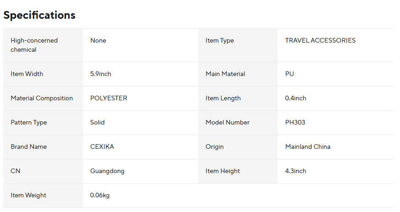Viewport: 400px width, 212px height.
Task: Click the 0.4inch length value
Action: [x=295, y=98]
